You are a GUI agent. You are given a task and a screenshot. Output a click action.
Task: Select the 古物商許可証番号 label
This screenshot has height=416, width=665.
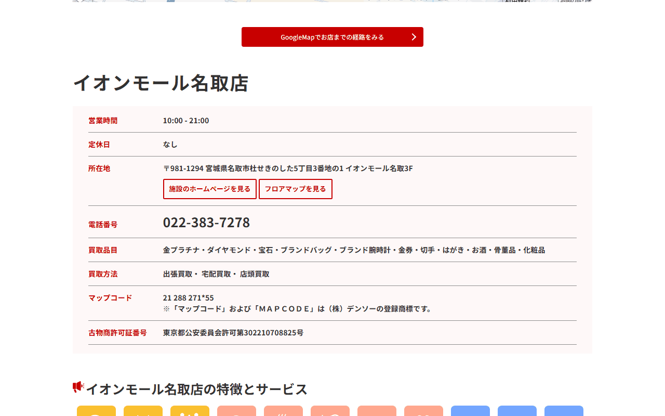pos(117,333)
